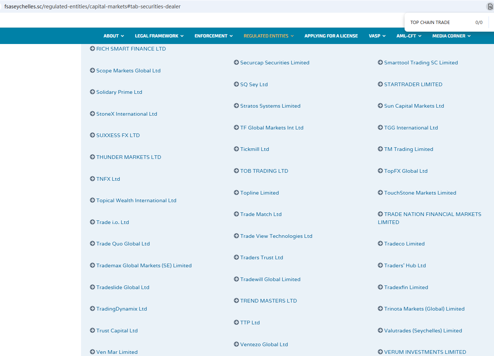Open the Tradexfin Limited link
494x356 pixels.
406,287
